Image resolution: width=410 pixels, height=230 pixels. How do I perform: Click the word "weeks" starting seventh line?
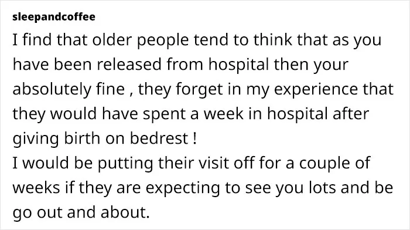36,188
